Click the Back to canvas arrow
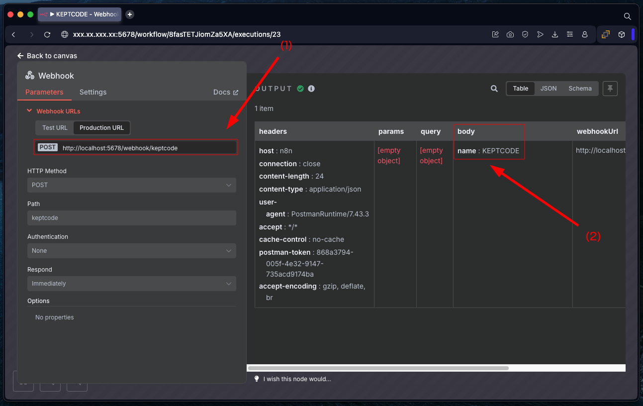643x406 pixels. tap(20, 56)
